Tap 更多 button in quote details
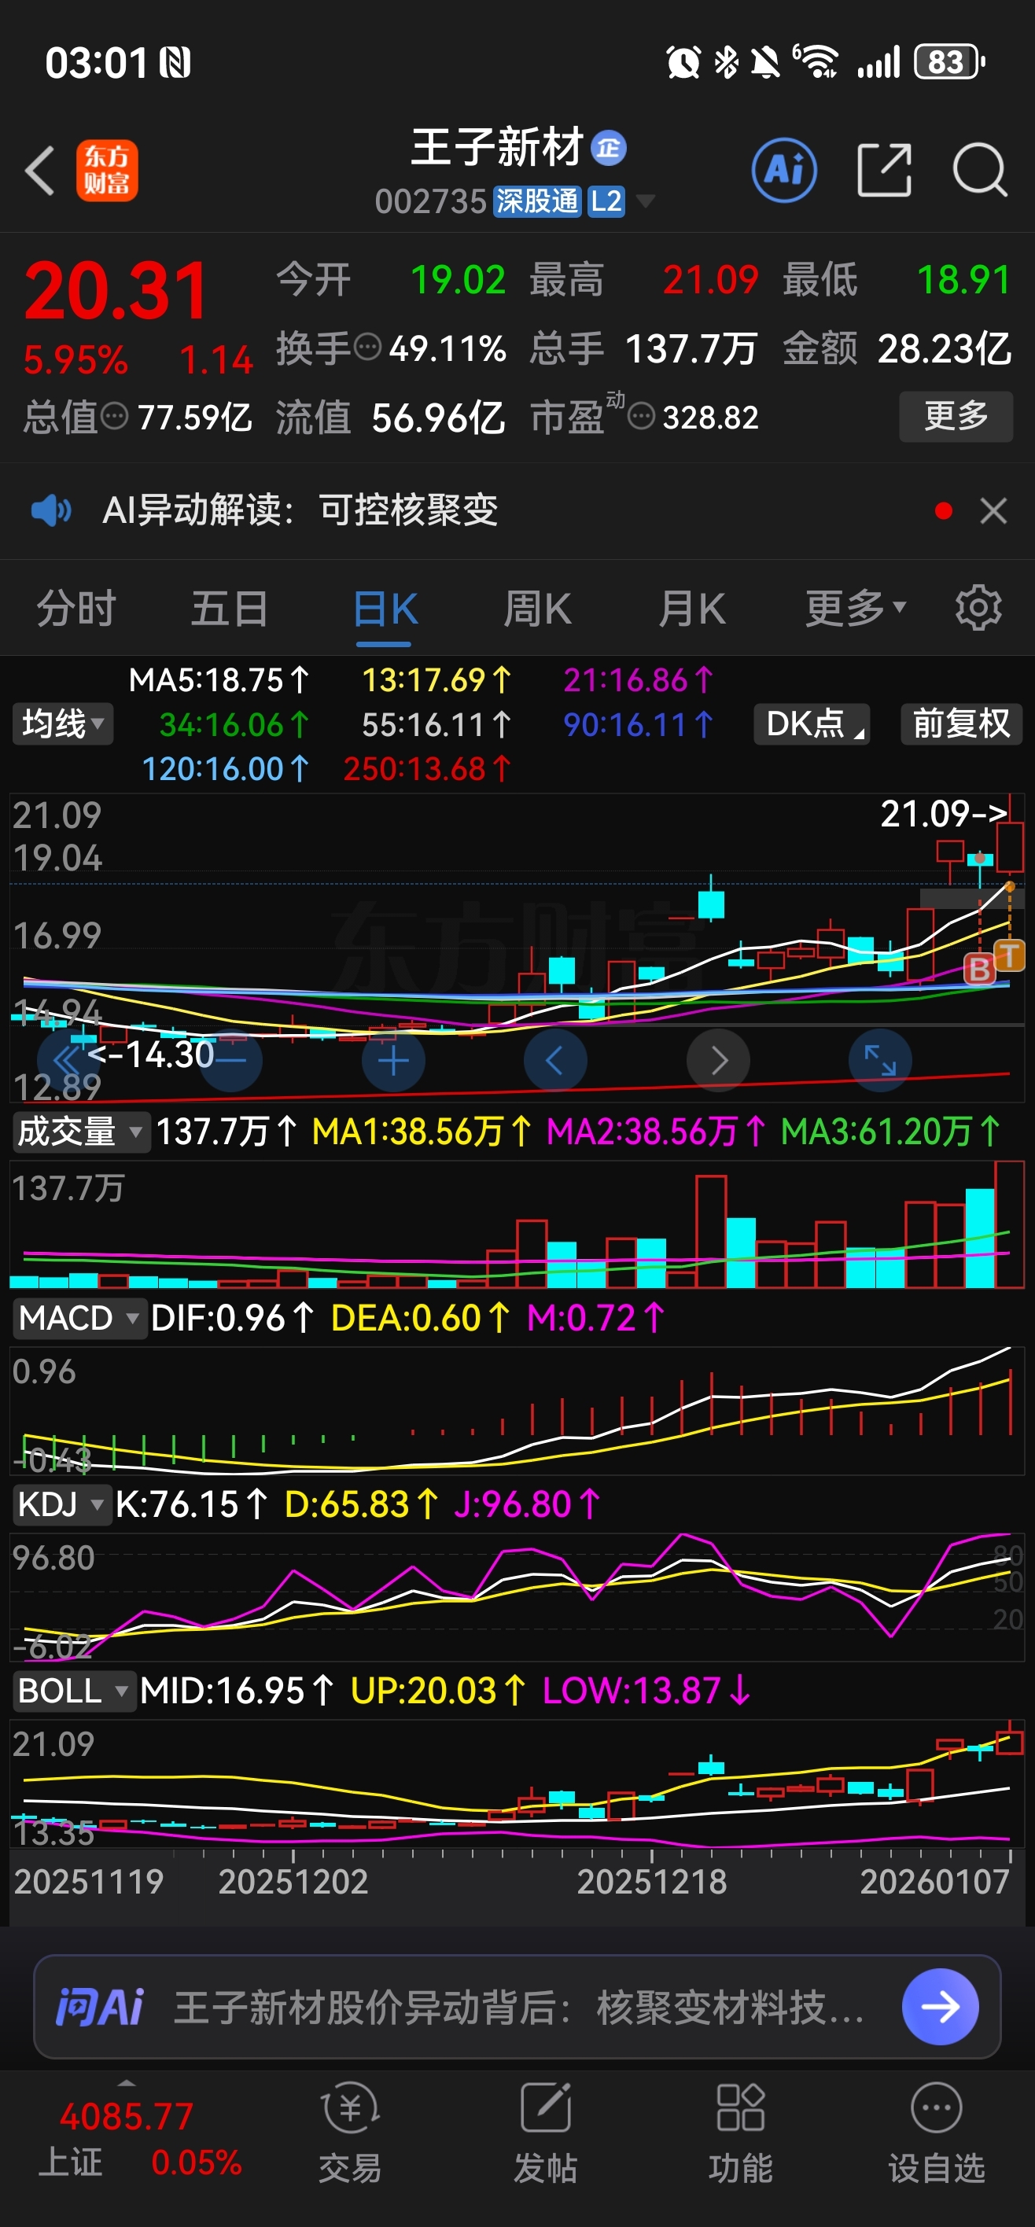This screenshot has width=1035, height=2227. coord(956,417)
